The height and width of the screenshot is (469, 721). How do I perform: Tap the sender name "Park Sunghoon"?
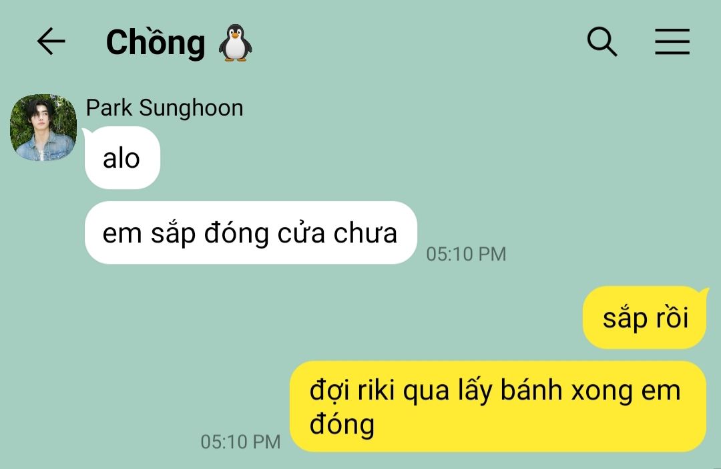click(x=164, y=108)
